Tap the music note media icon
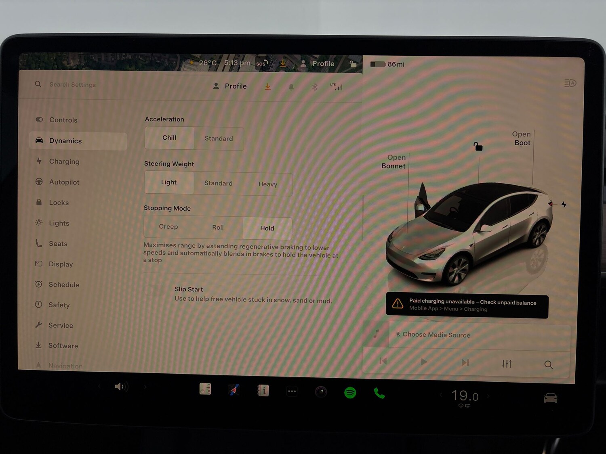This screenshot has height=454, width=606. click(376, 334)
